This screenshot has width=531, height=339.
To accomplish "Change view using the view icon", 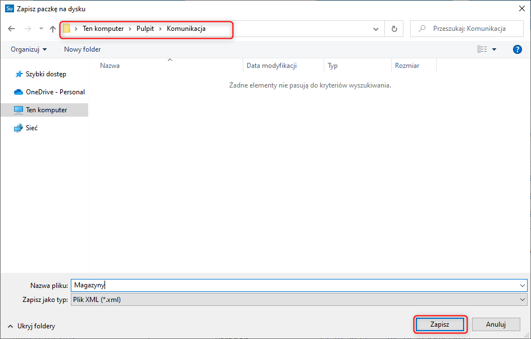I will pyautogui.click(x=482, y=49).
